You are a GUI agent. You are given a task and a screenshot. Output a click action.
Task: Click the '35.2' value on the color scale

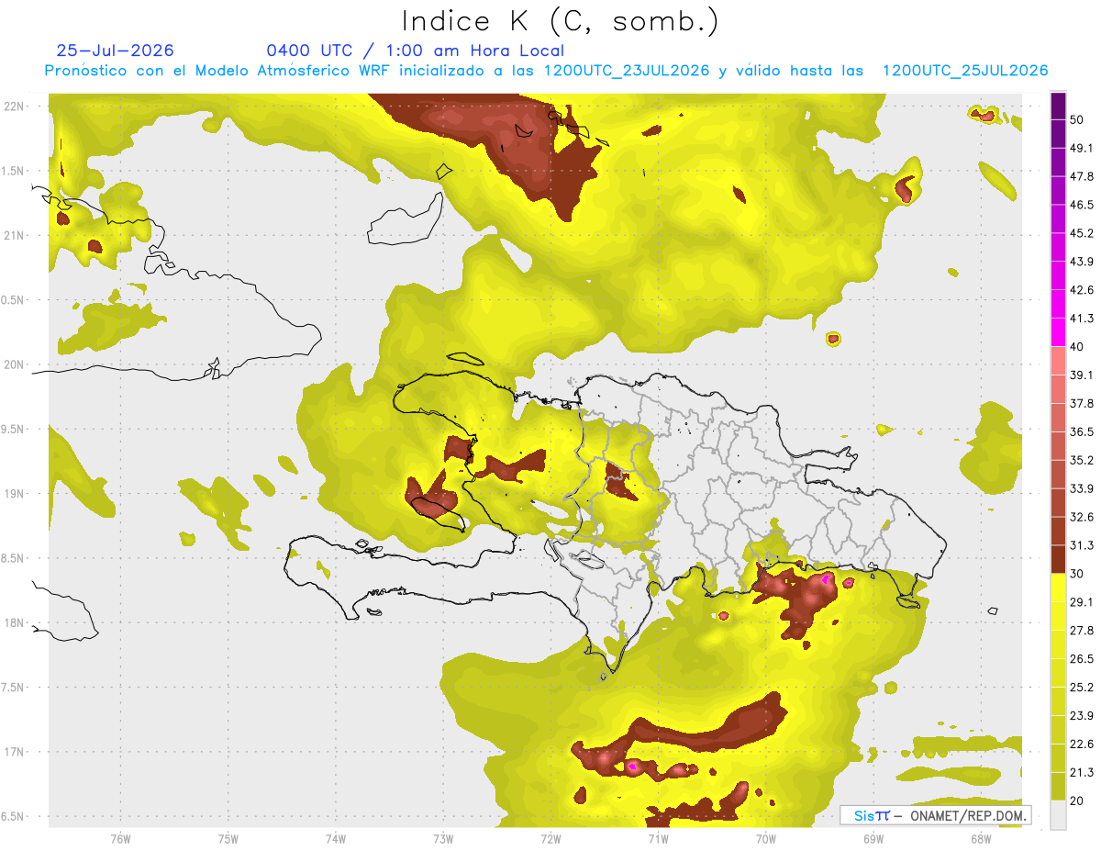[1083, 460]
